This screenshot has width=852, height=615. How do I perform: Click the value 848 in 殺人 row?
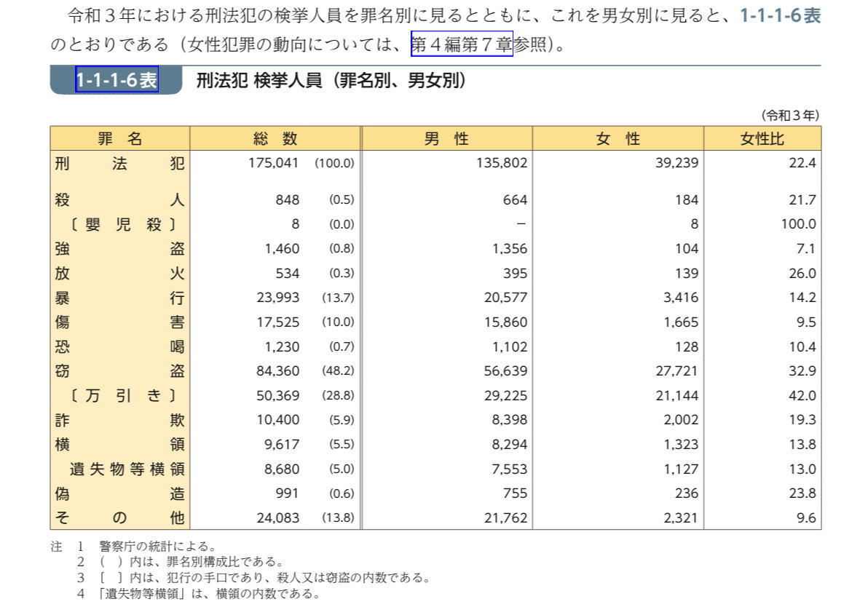(287, 200)
